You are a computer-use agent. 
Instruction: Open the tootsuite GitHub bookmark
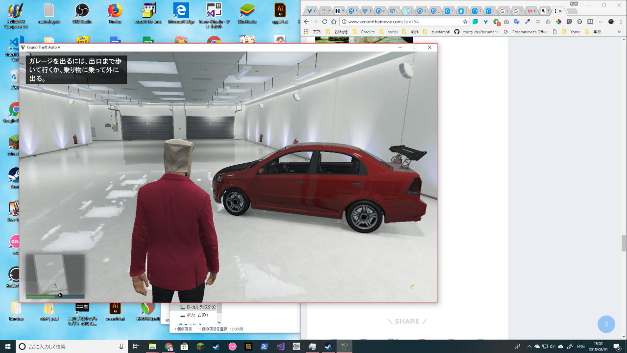click(476, 32)
